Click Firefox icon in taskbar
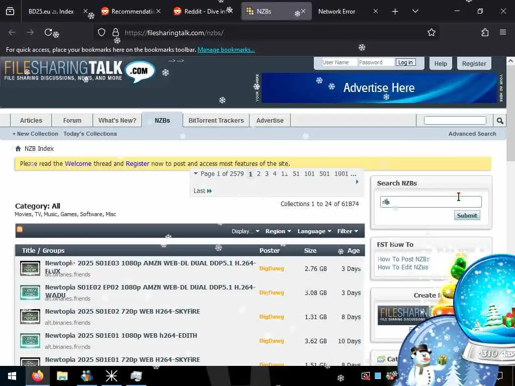 pos(37,376)
